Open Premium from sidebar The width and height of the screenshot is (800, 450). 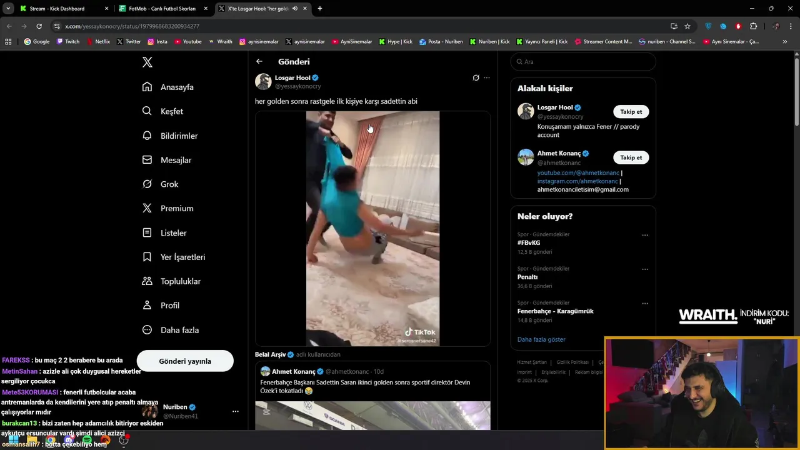click(x=167, y=208)
